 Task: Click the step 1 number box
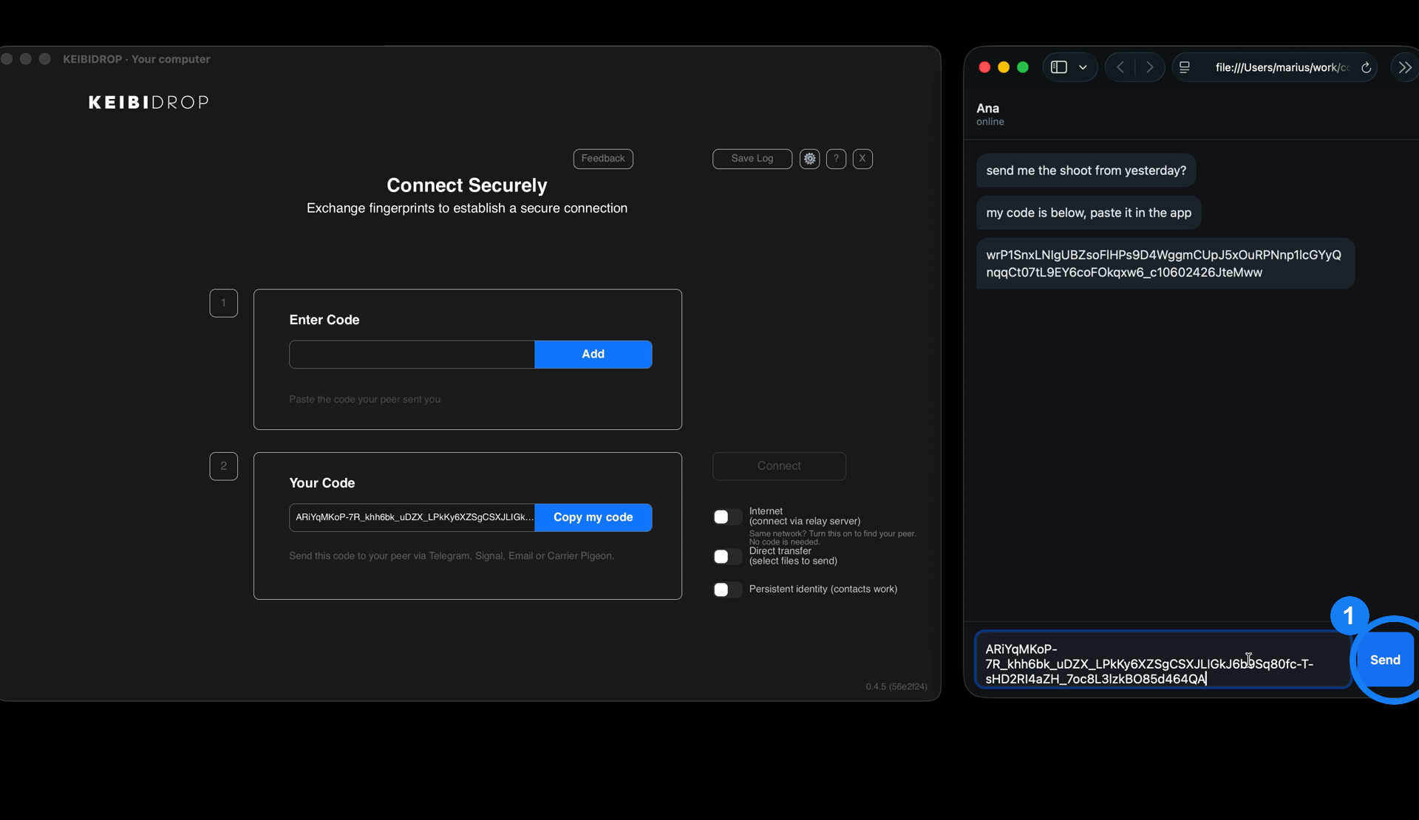click(x=223, y=303)
